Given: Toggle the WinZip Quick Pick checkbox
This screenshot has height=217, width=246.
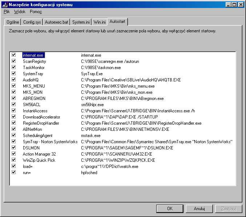Looking at the screenshot, I should click(x=14, y=160).
